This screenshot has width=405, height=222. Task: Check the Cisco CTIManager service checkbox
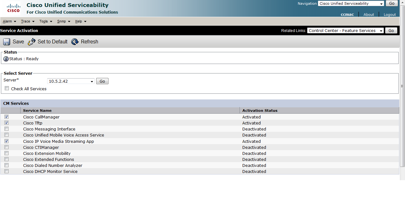point(7,147)
